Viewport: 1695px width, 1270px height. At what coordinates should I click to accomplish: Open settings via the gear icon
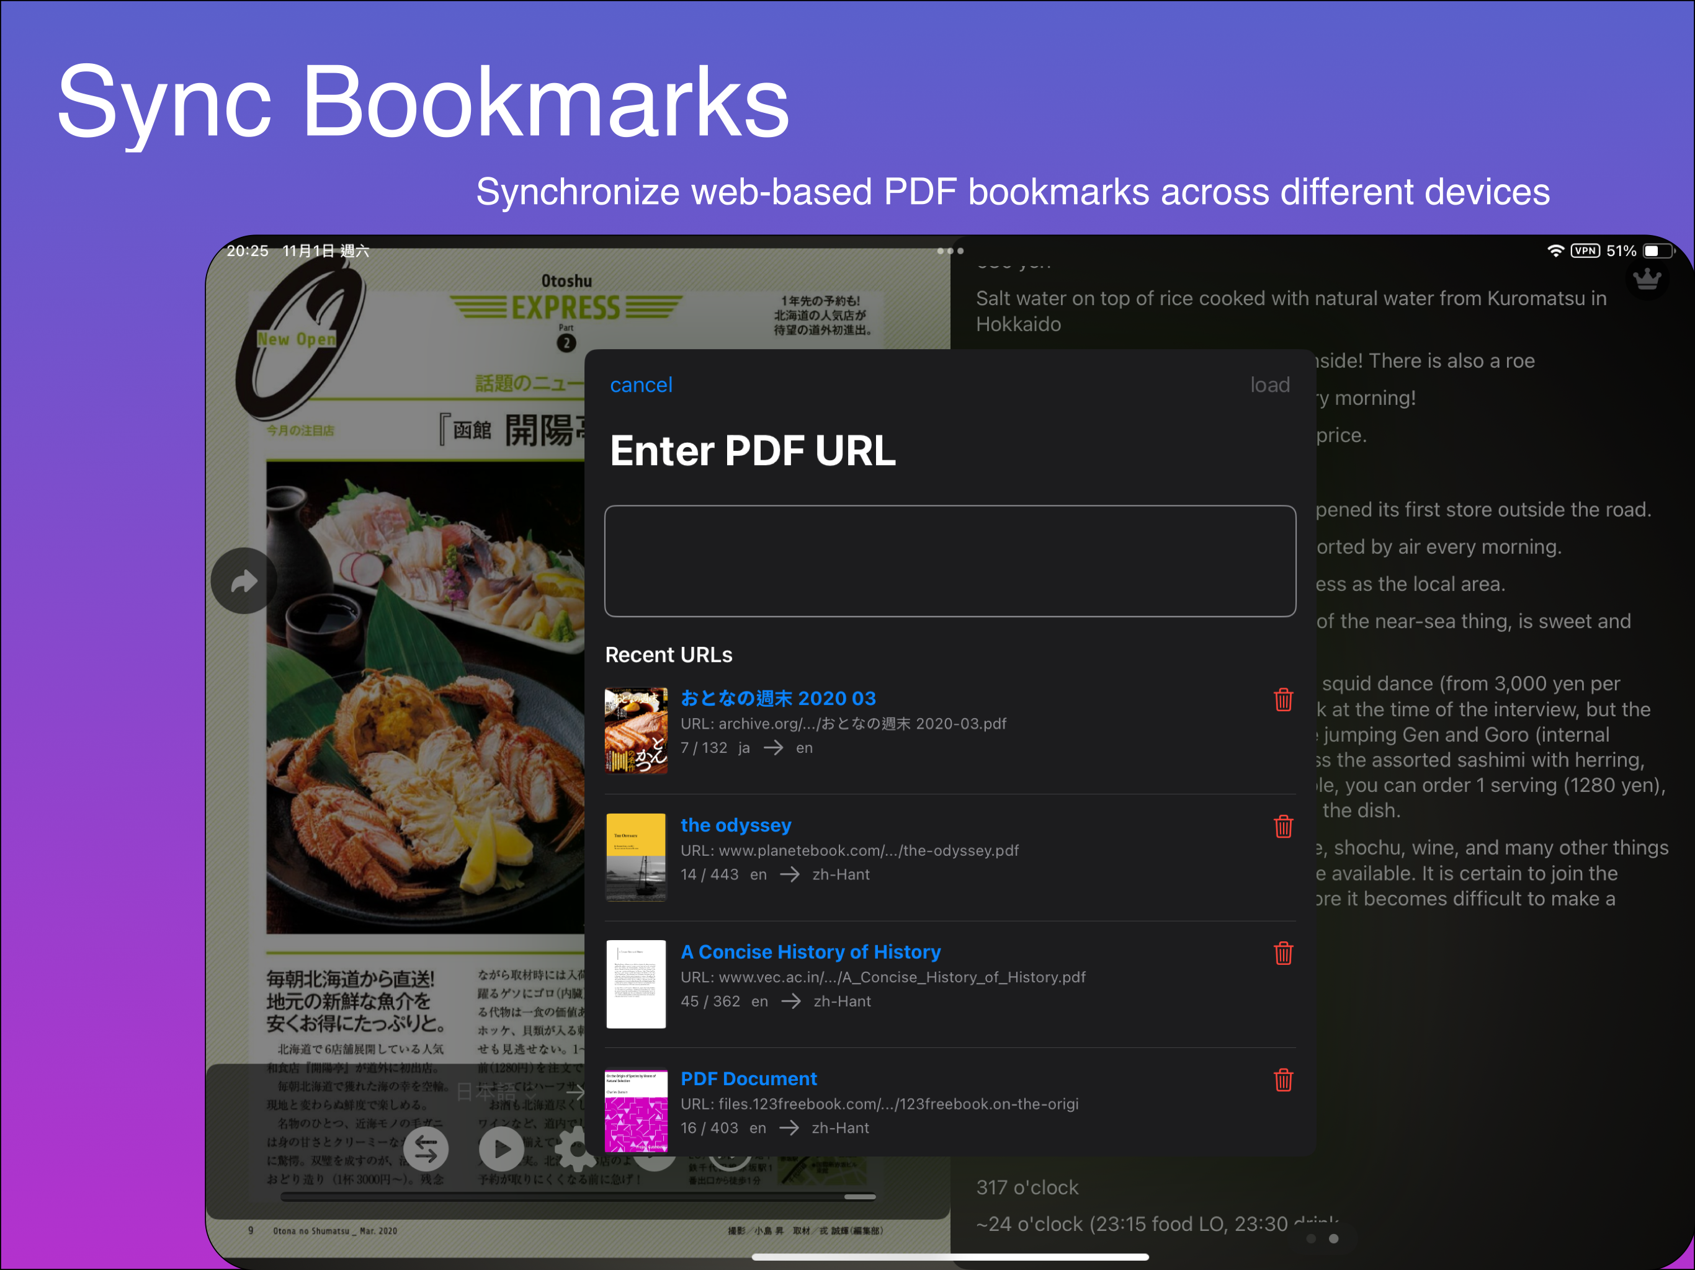pos(573,1148)
